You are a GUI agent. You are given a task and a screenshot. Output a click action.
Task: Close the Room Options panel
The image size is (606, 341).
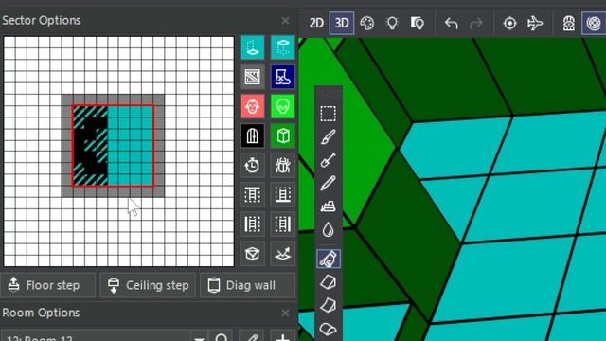tap(285, 313)
